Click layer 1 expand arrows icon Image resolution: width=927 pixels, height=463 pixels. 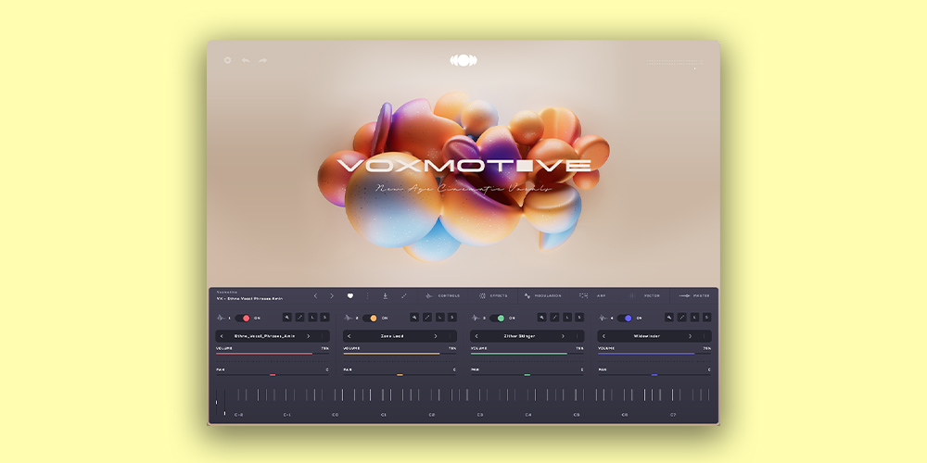299,317
